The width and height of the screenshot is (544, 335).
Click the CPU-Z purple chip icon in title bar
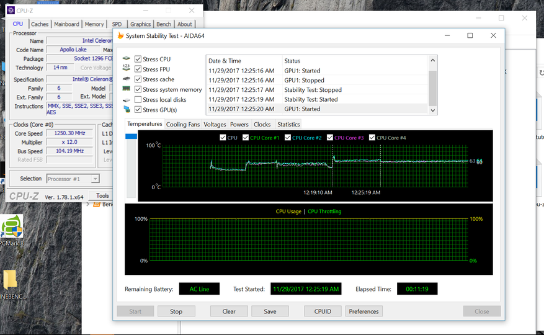pyautogui.click(x=11, y=11)
